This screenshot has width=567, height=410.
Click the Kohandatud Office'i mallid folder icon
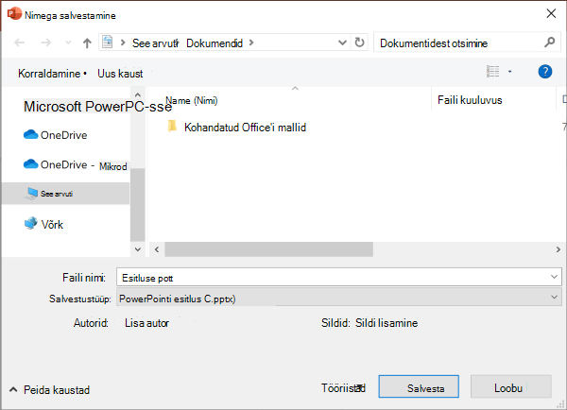pos(173,127)
